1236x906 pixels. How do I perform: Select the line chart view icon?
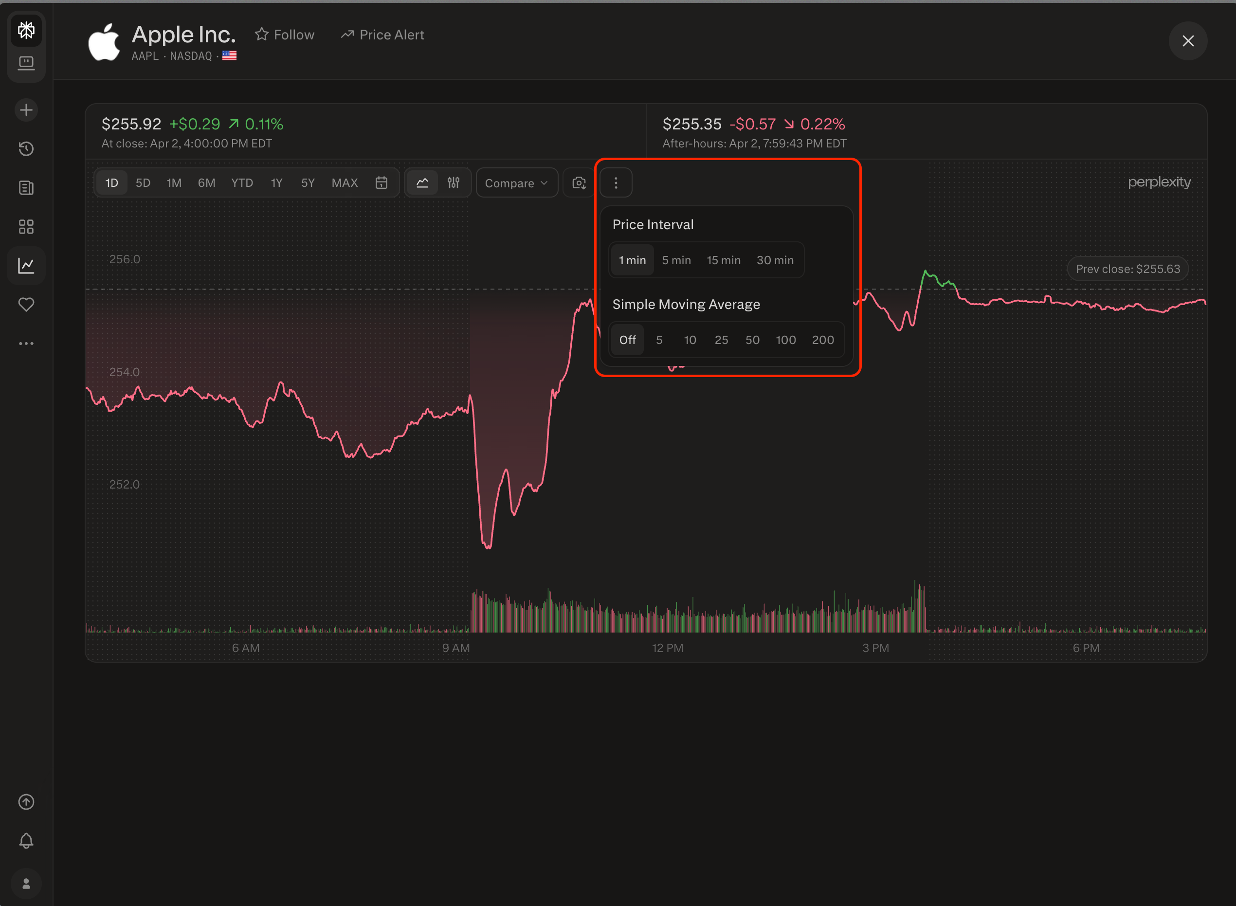422,182
